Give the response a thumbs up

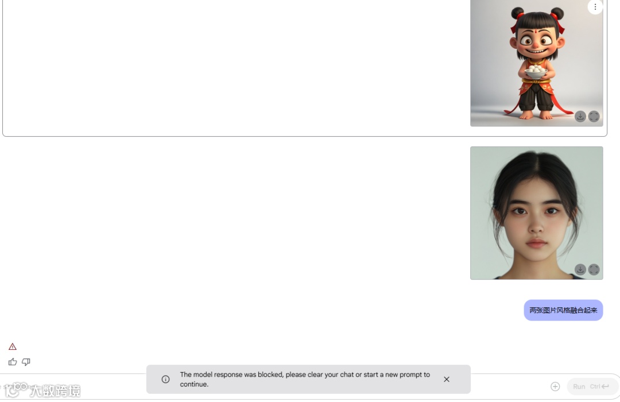pos(13,362)
